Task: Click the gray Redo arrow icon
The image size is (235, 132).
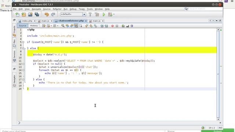Action: tap(53, 15)
